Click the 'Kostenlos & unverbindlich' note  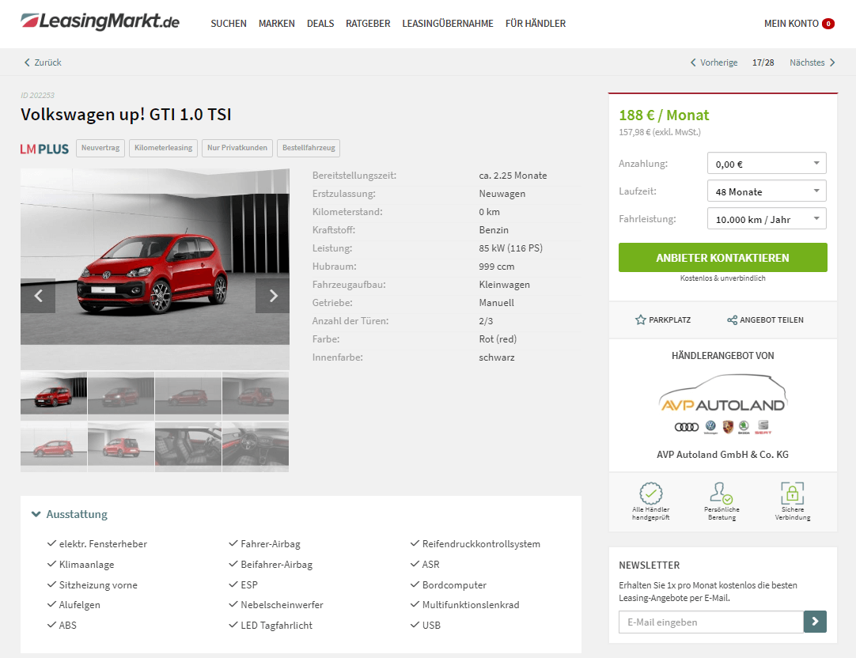coord(723,278)
